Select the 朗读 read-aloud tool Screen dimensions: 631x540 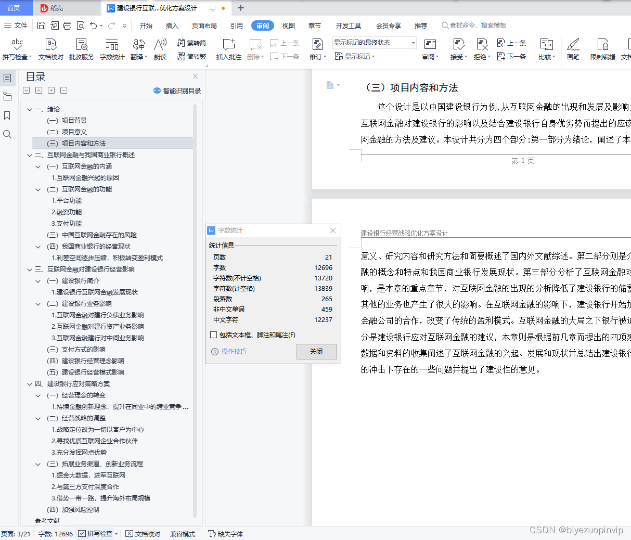tap(160, 49)
